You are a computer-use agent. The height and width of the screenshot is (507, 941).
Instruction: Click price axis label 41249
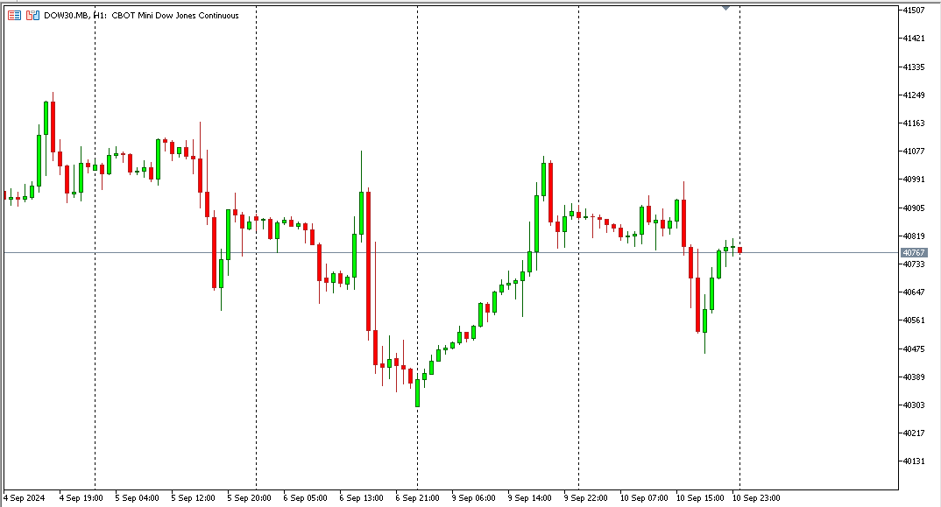click(914, 95)
